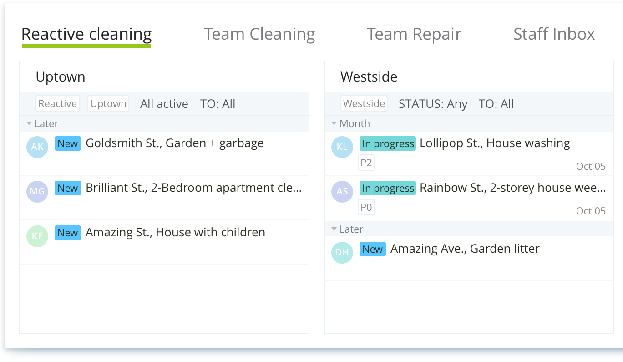Open the All active status filter
The image size is (623, 362).
pos(164,104)
